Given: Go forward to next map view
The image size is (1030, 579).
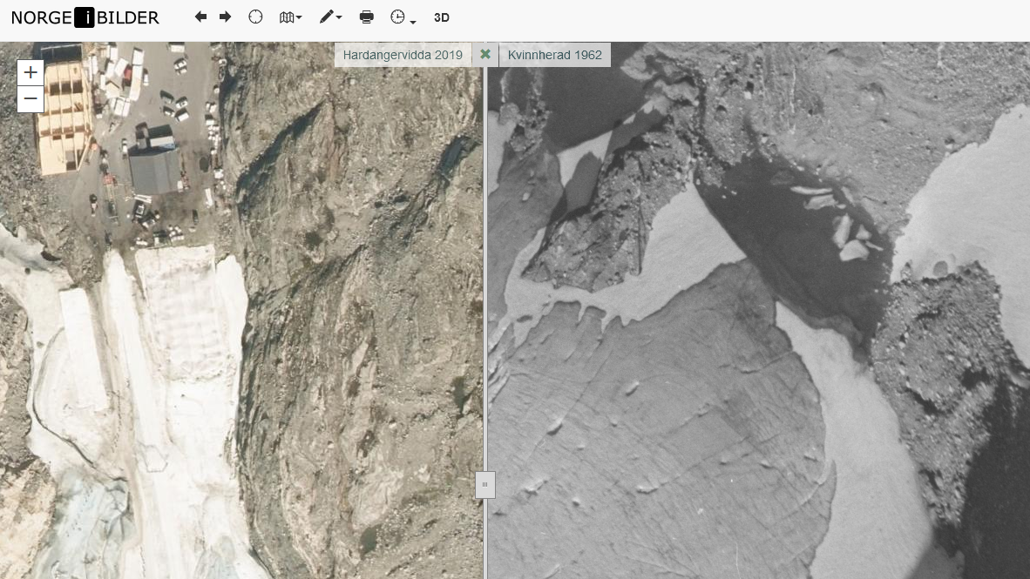Looking at the screenshot, I should click(225, 17).
